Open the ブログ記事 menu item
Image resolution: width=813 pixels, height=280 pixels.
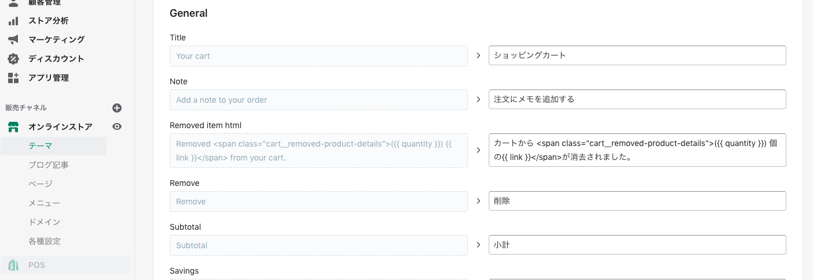[x=49, y=165]
